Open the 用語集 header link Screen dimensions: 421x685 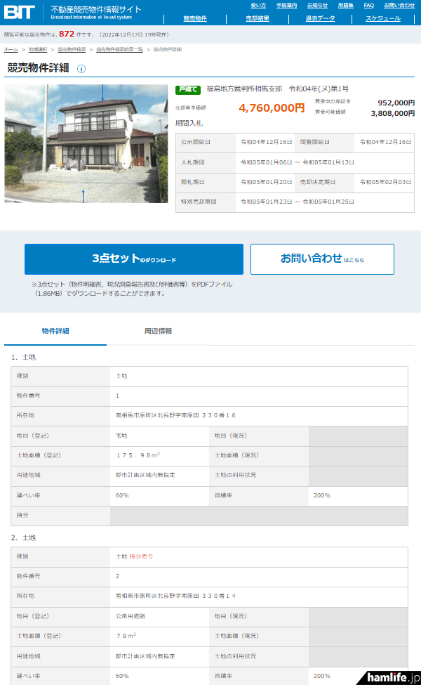[345, 6]
